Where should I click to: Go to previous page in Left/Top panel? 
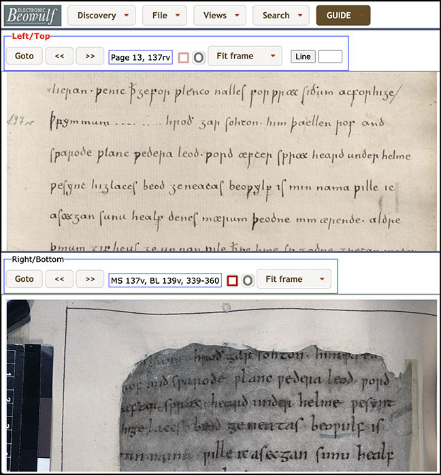click(x=59, y=56)
